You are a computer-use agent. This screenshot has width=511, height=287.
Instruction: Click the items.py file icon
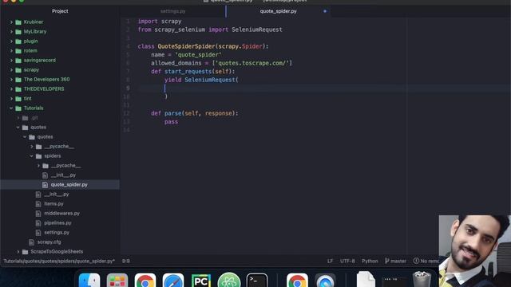pyautogui.click(x=38, y=204)
